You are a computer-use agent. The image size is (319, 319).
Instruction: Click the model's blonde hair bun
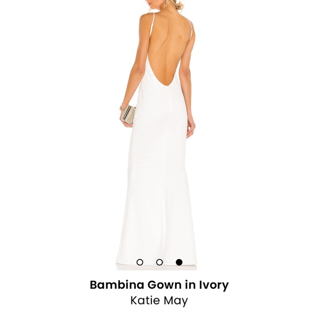click(x=178, y=5)
